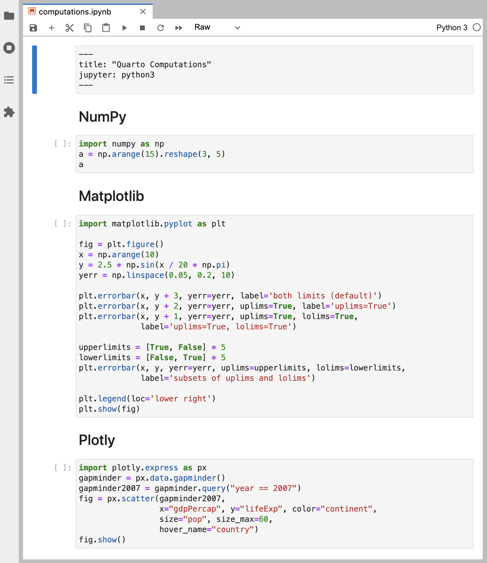Show the table of contents panel
Viewport: 487px width, 563px height.
point(9,80)
